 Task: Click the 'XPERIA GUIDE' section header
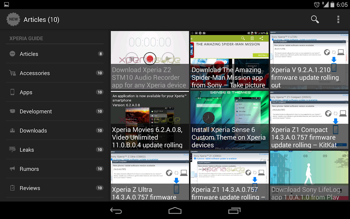pyautogui.click(x=26, y=38)
